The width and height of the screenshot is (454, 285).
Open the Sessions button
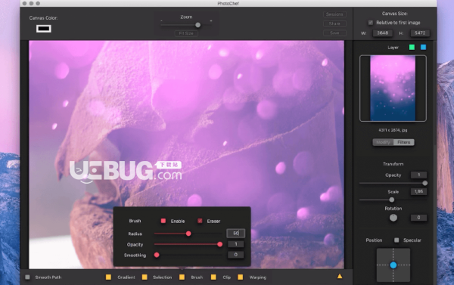point(334,14)
